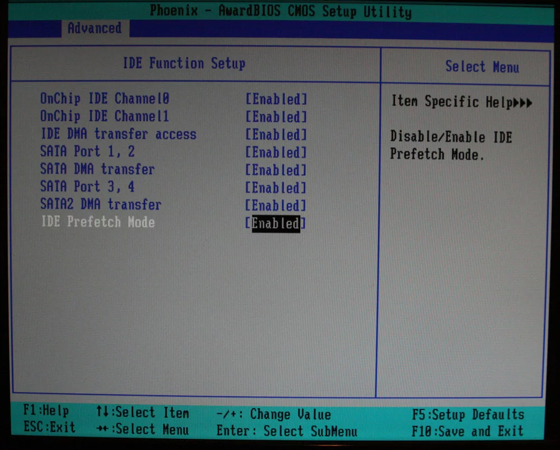Screen dimensions: 560x450
Task: Click F5:Setup Defaults in footer
Action: point(468,415)
